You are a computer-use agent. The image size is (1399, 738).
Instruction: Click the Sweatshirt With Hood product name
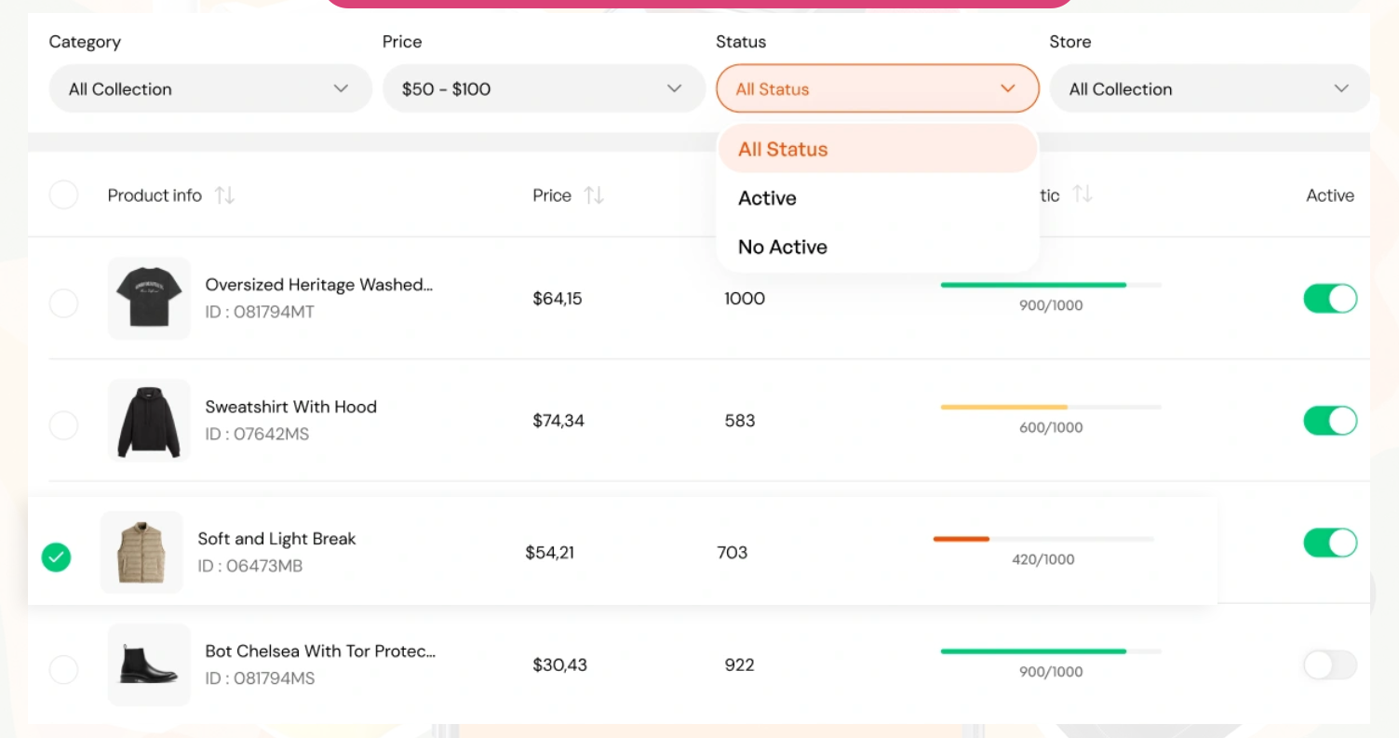coord(290,407)
